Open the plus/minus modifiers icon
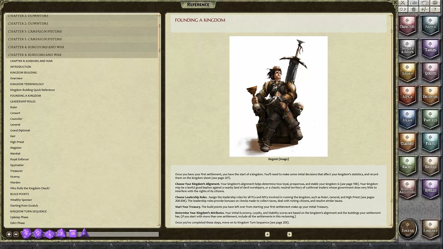The height and width of the screenshot is (249, 443). 424,9
